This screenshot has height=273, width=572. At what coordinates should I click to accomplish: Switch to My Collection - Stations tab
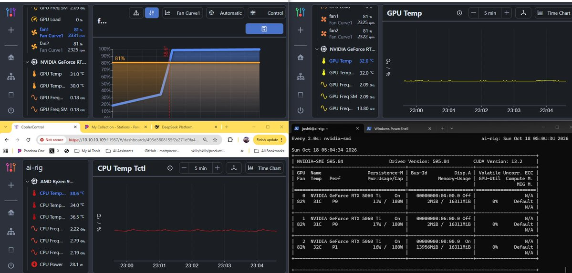(115, 127)
